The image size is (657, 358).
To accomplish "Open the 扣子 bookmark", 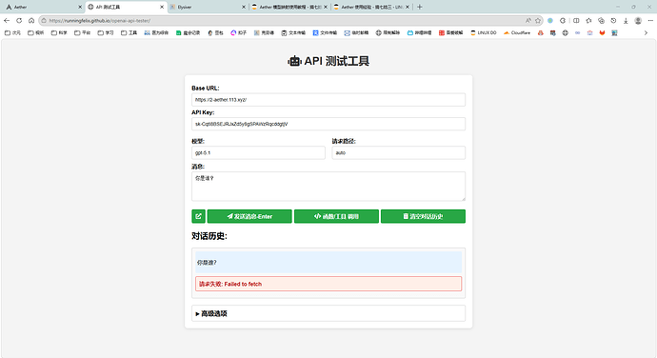I will [x=238, y=32].
